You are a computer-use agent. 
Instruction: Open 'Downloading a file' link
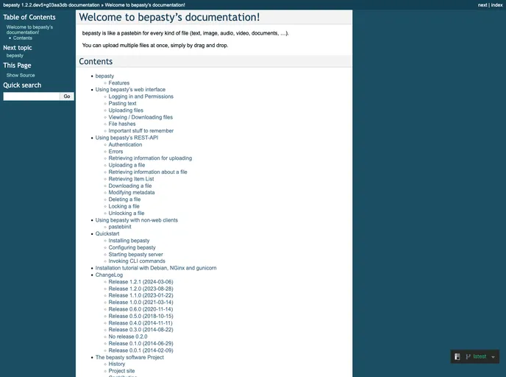tap(130, 186)
